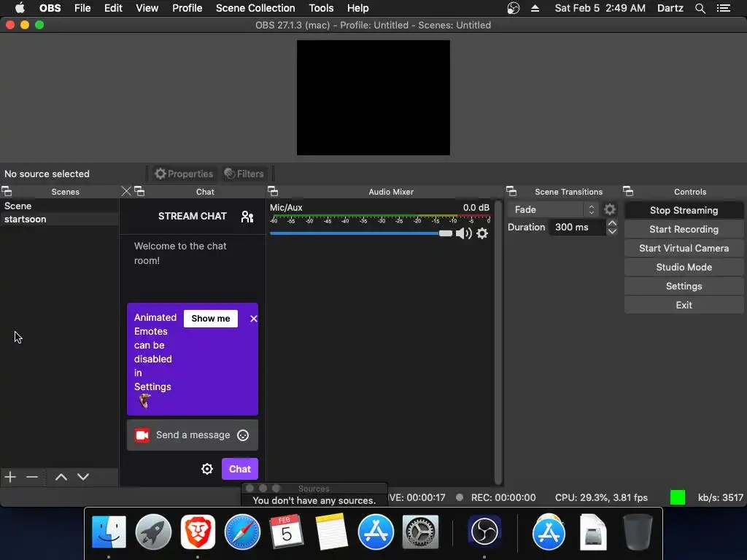Click the Send a message field
Screen dimensions: 747x560
point(193,435)
